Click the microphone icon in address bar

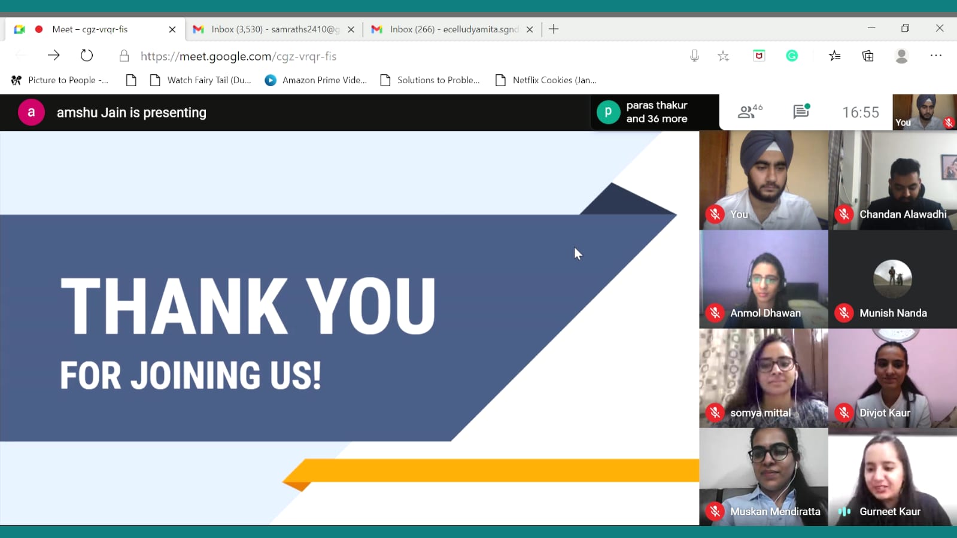[694, 56]
